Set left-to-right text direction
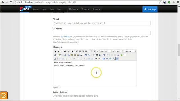Viewport: 180px width, 101px height. tap(96, 59)
